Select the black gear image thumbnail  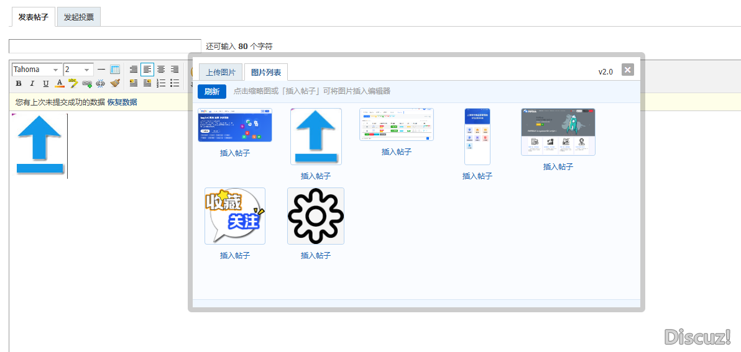pyautogui.click(x=315, y=216)
